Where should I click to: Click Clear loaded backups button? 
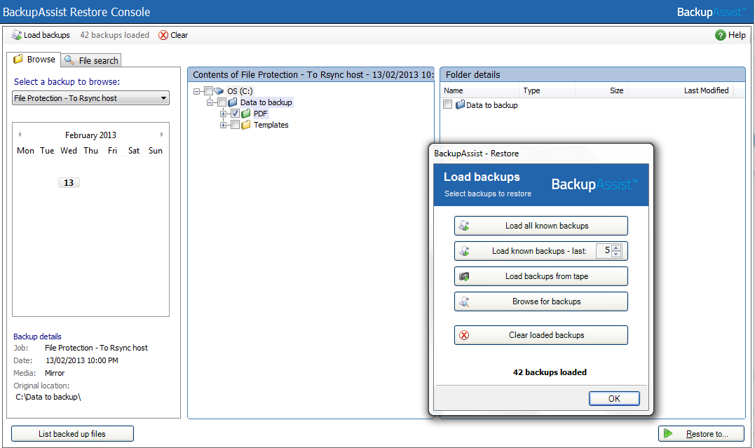[x=540, y=335]
